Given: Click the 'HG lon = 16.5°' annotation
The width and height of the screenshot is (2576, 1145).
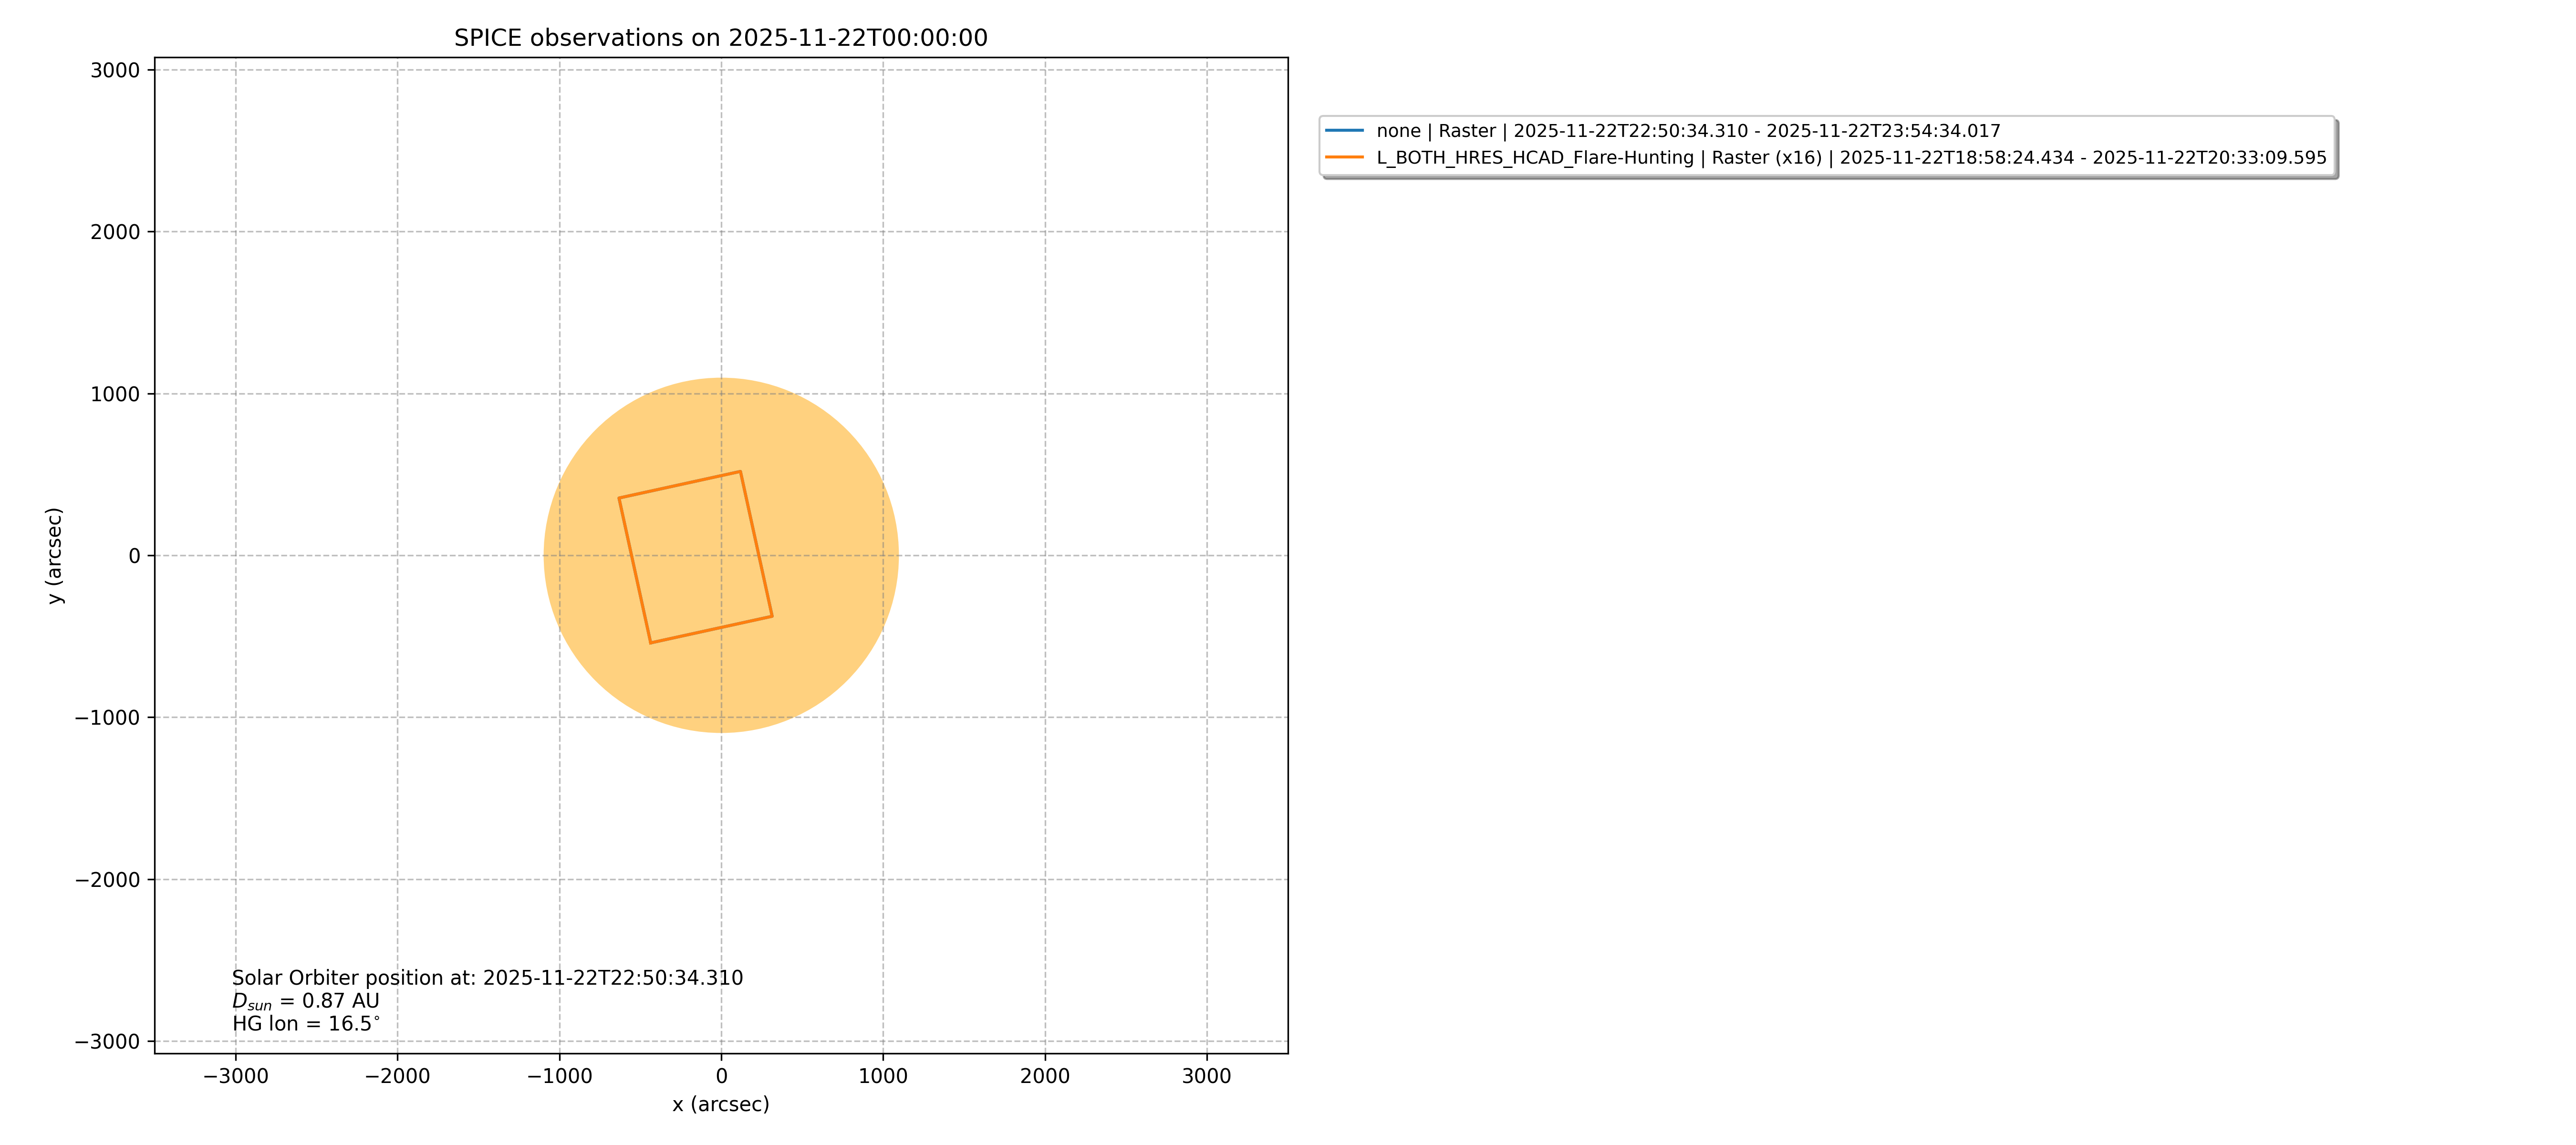Looking at the screenshot, I should (x=305, y=1024).
